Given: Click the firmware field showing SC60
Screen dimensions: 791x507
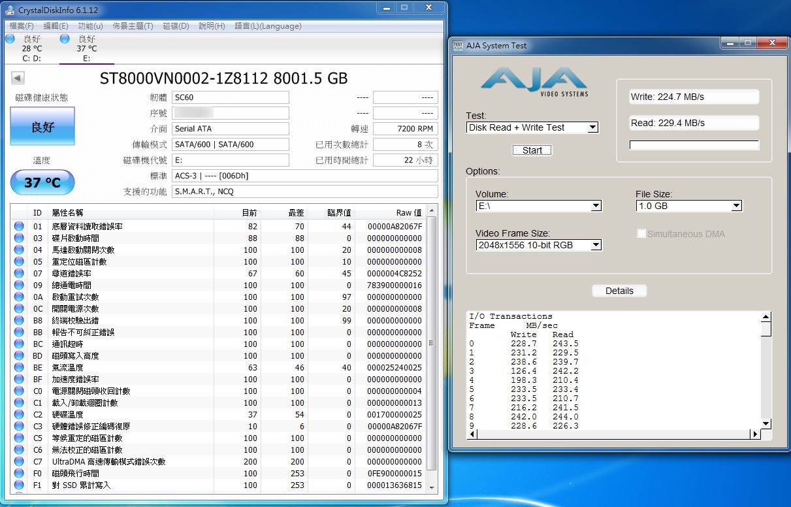Looking at the screenshot, I should (231, 97).
